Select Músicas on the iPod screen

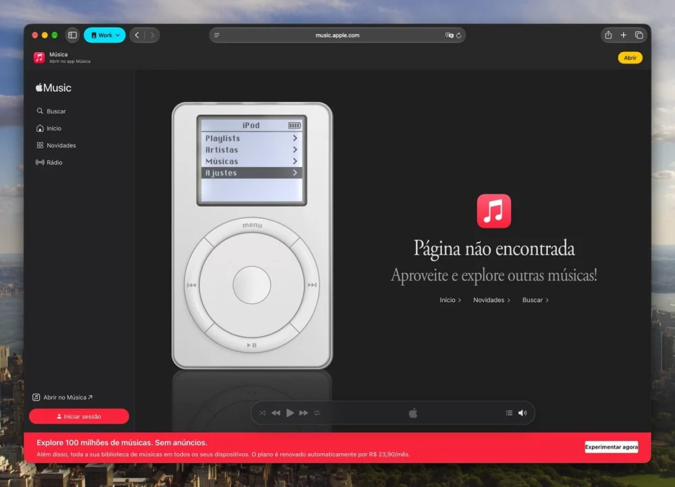click(251, 161)
